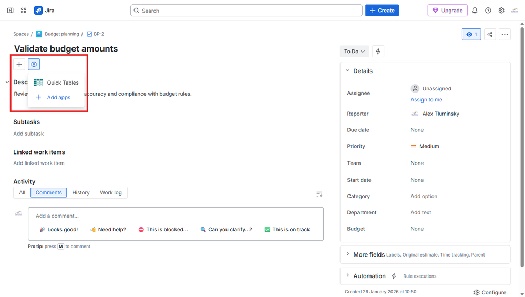Click the Create button
The image size is (525, 297).
[x=382, y=11]
